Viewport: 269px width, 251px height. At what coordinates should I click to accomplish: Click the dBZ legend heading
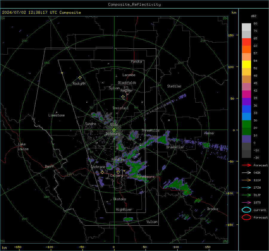tap(253, 16)
